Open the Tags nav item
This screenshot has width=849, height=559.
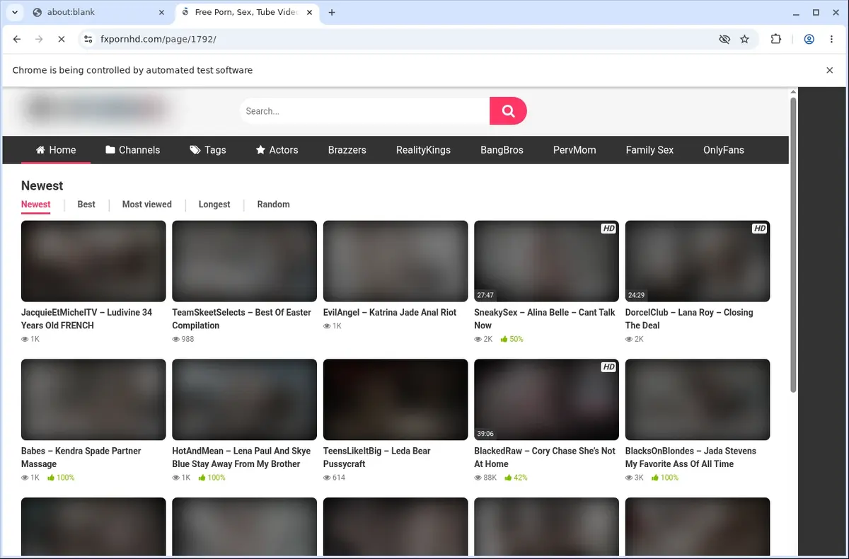[208, 150]
